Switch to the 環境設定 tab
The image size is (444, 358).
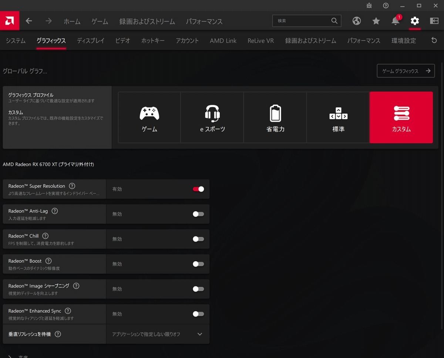[x=404, y=40]
